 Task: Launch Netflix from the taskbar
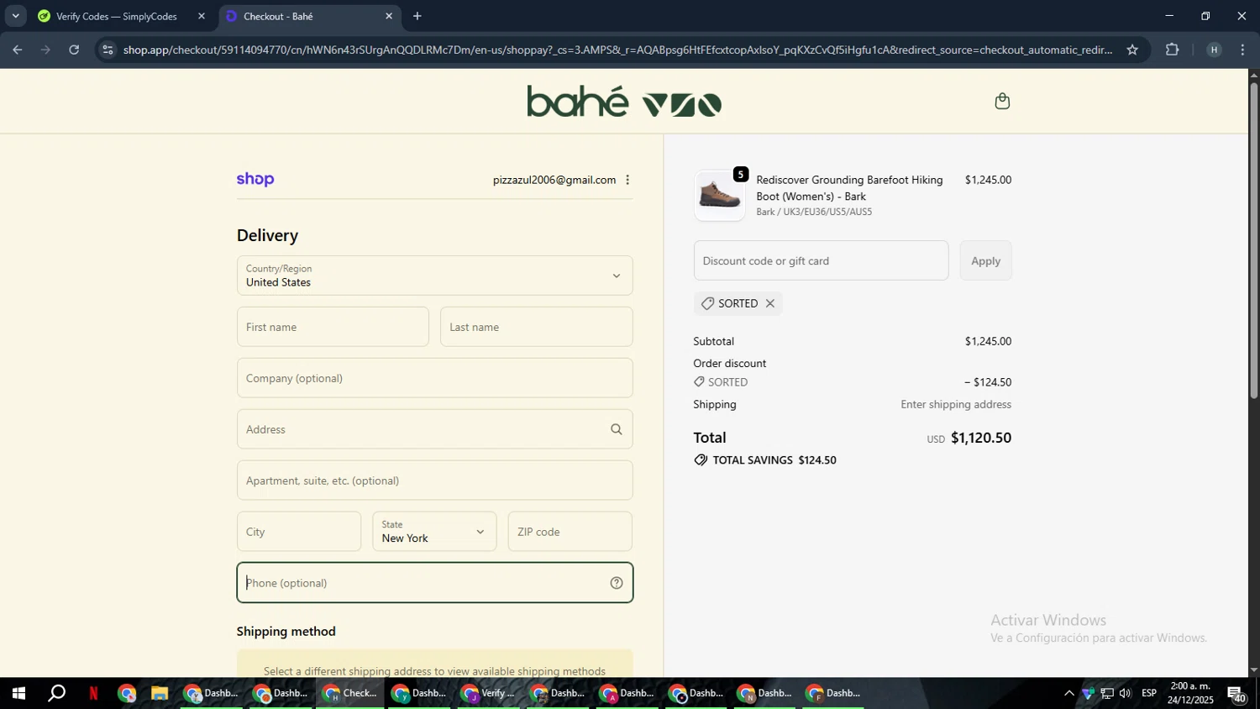(x=93, y=693)
